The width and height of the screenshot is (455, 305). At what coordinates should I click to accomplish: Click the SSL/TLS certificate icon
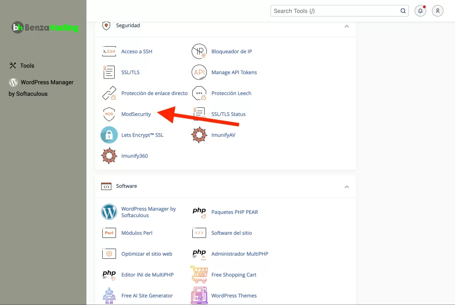[x=109, y=72]
